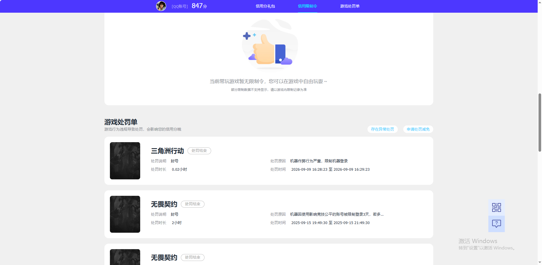The height and width of the screenshot is (265, 542).
Task: Click 申请处罚减免 button
Action: 418,129
